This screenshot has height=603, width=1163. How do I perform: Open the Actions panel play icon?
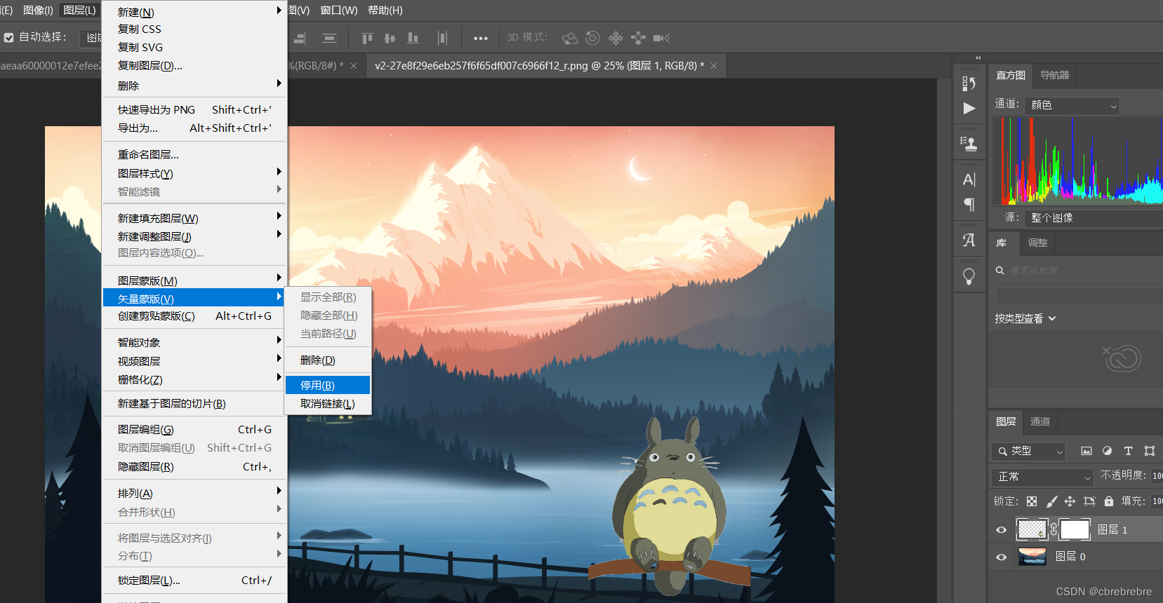(x=969, y=108)
